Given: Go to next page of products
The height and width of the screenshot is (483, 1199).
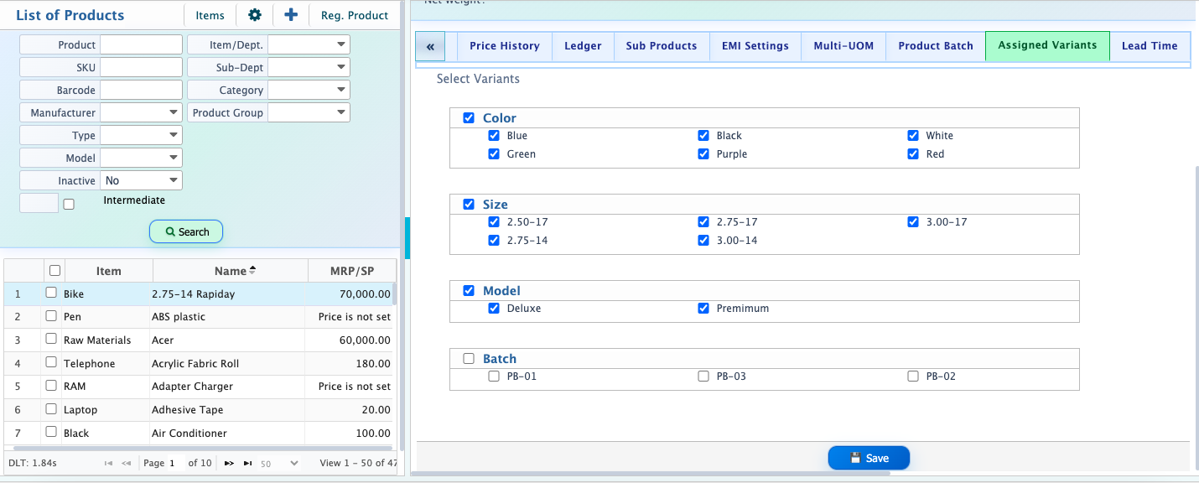Looking at the screenshot, I should (x=229, y=463).
